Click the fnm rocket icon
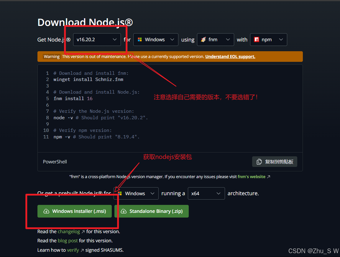The image size is (340, 257). (203, 40)
